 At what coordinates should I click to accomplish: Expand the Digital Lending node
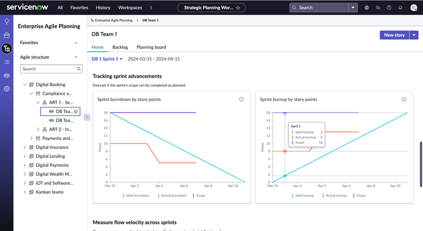click(x=25, y=156)
